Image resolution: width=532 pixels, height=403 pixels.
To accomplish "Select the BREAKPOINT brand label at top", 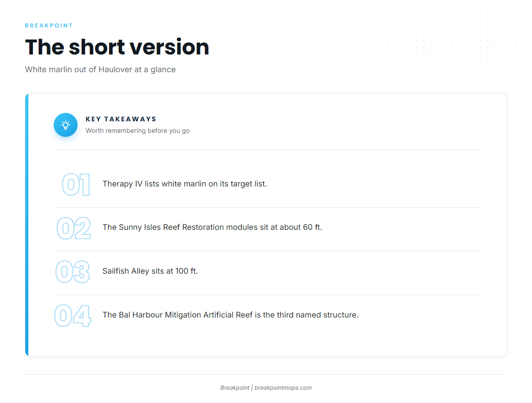I will [x=49, y=26].
